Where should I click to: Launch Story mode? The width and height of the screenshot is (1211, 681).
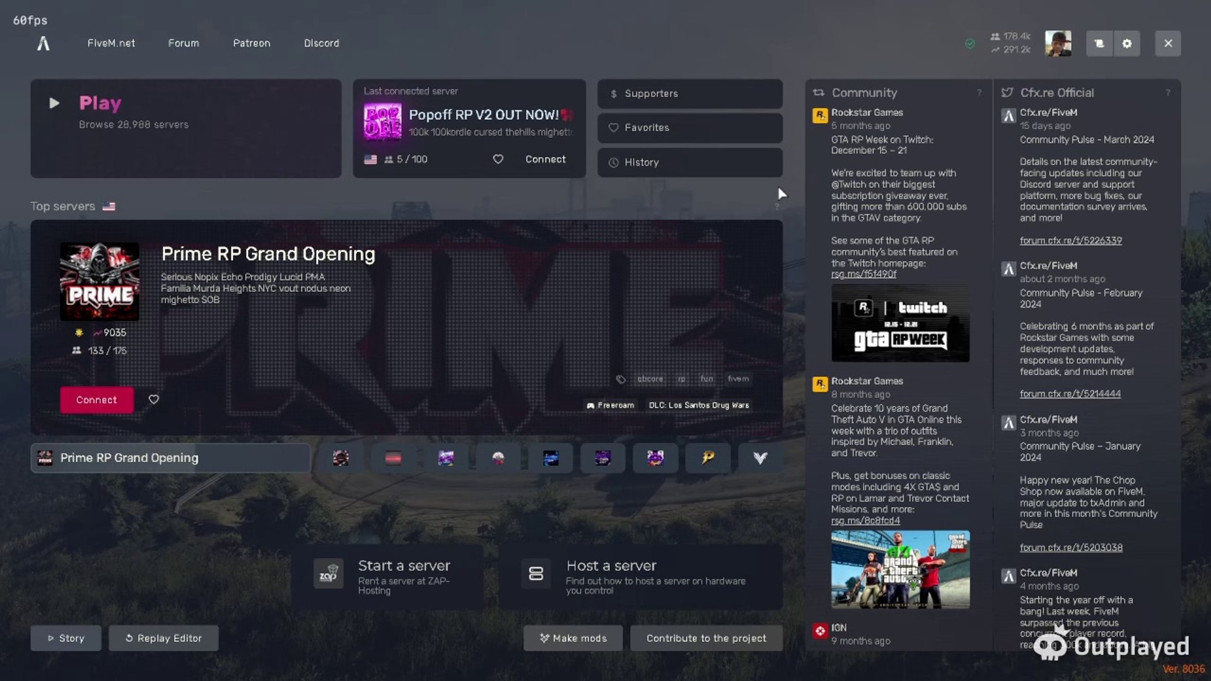pos(66,638)
